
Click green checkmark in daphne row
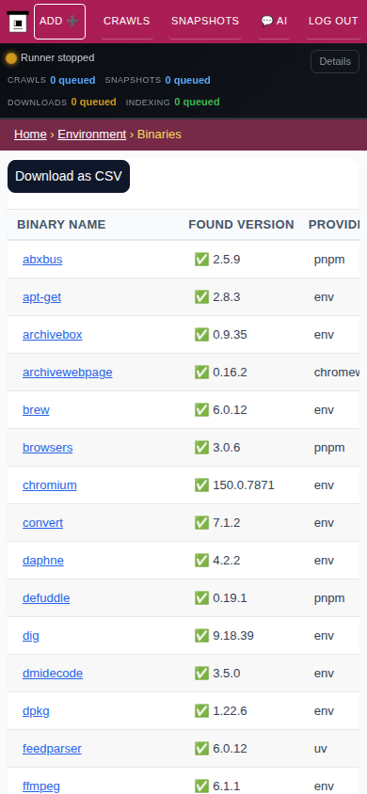(x=201, y=561)
